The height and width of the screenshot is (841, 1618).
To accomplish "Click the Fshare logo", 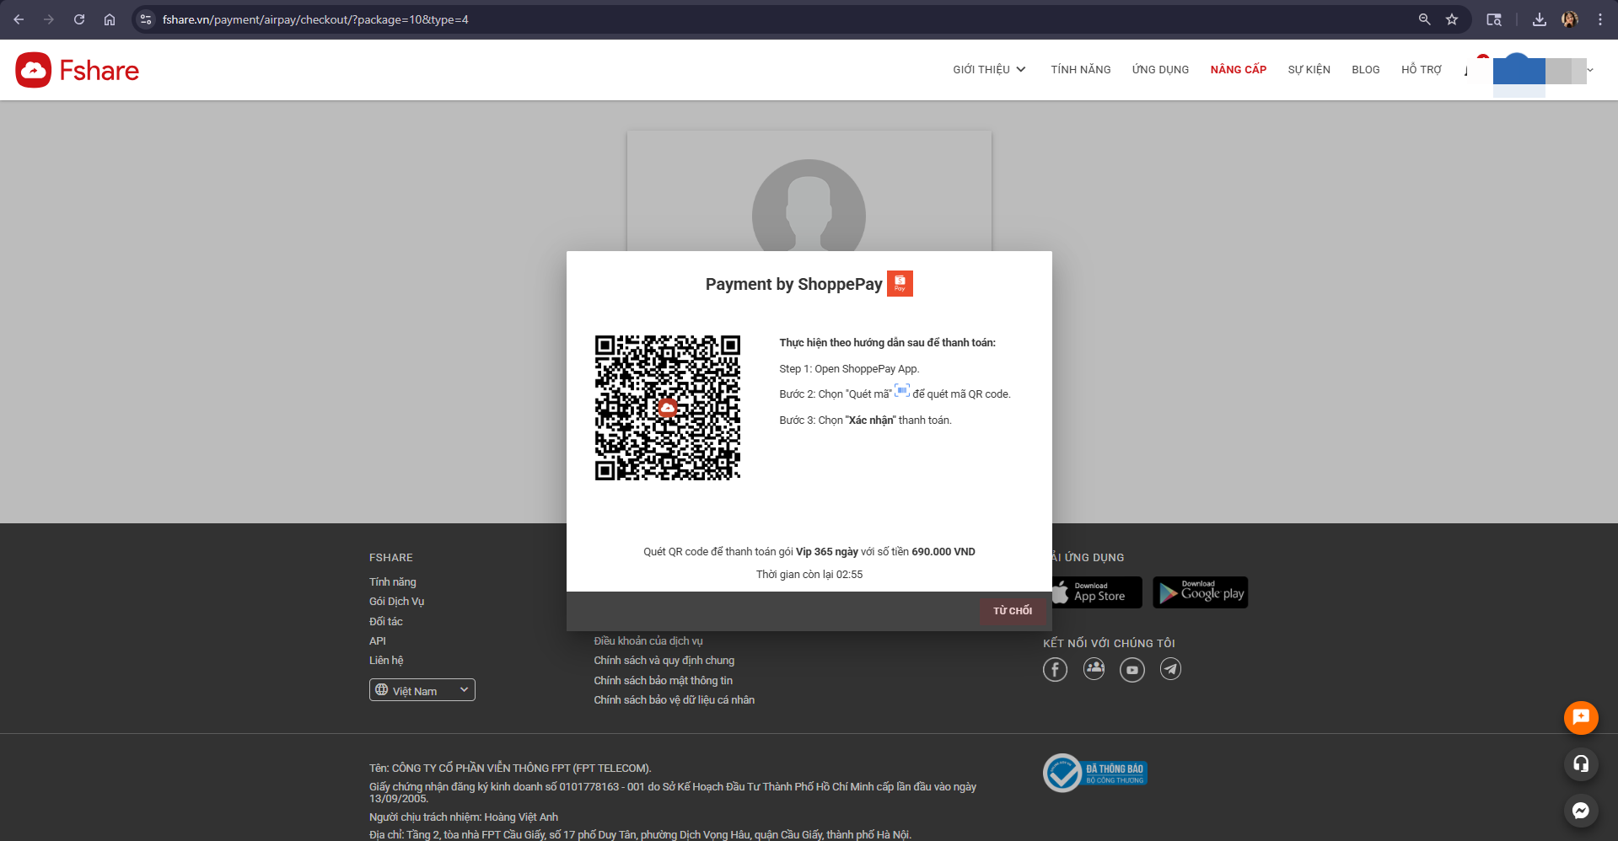I will [78, 70].
